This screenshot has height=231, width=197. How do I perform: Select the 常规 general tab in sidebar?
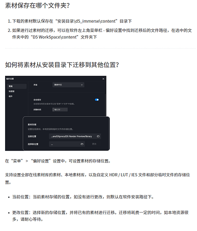coord(17,86)
